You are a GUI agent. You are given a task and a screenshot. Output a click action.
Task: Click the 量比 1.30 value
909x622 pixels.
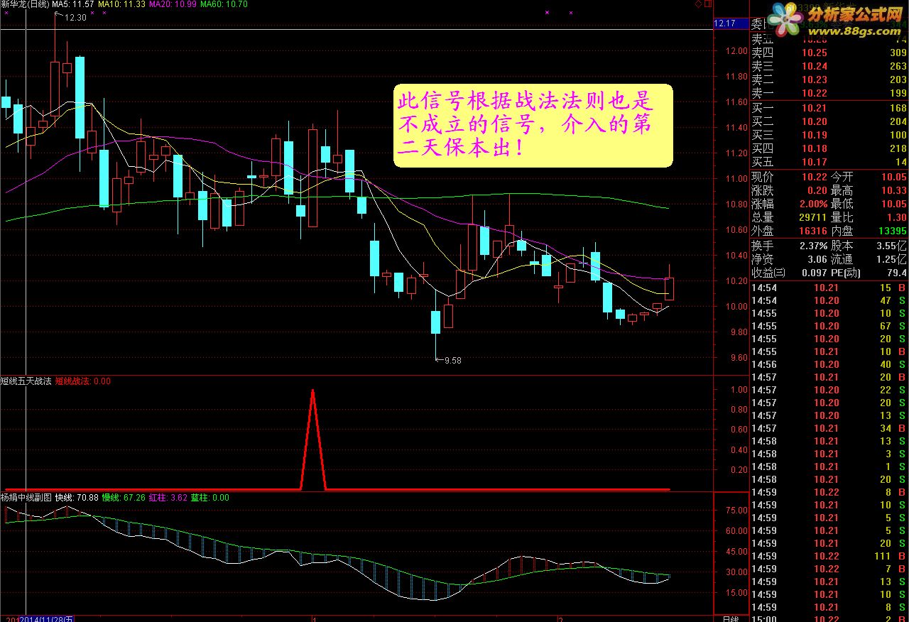point(897,217)
